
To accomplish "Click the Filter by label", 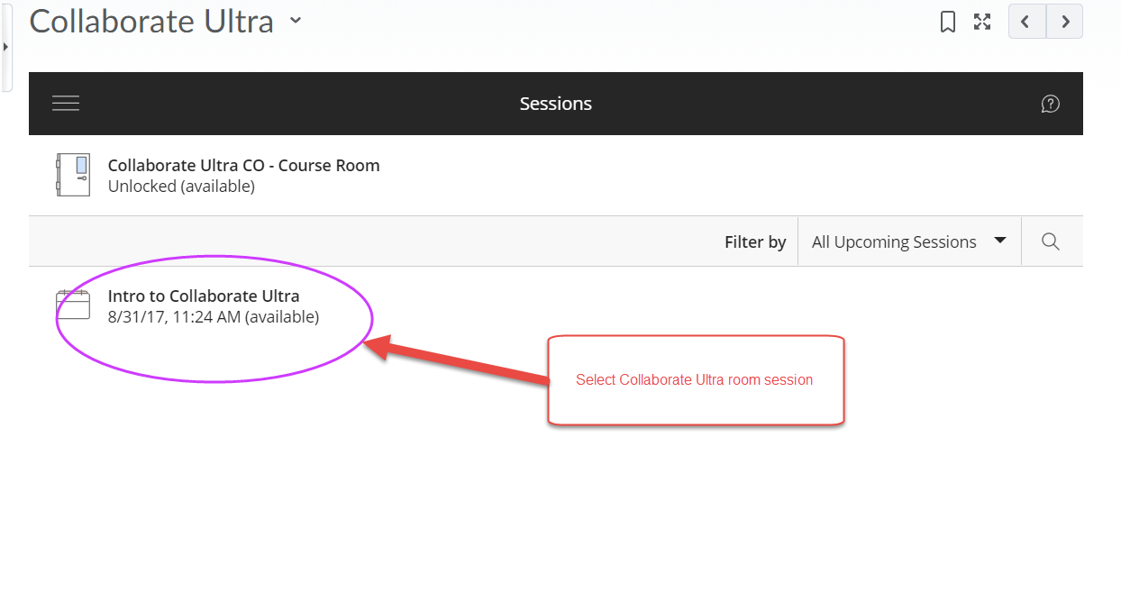I will pyautogui.click(x=755, y=241).
